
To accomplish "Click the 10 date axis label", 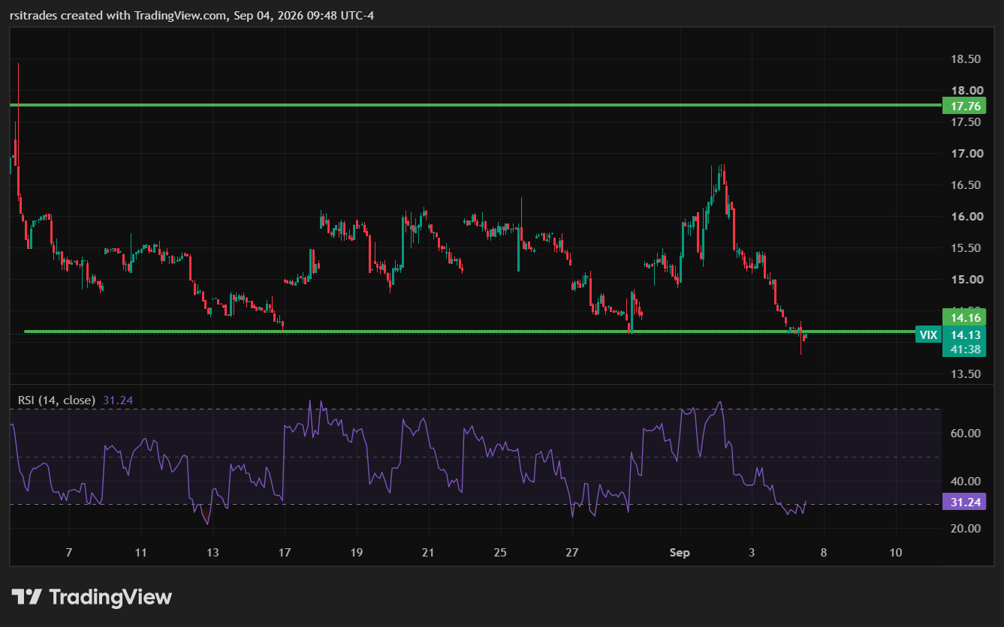I will (x=896, y=553).
